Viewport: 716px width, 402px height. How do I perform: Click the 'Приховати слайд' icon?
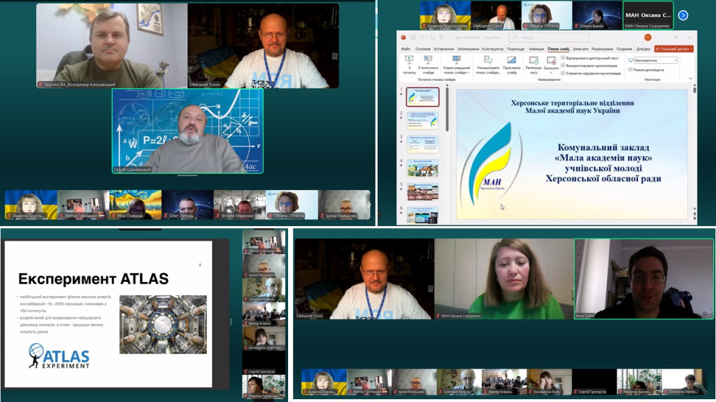coord(511,60)
